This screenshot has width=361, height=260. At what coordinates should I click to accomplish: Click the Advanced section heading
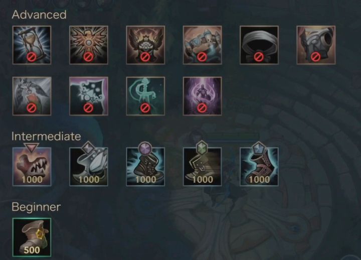coord(39,15)
